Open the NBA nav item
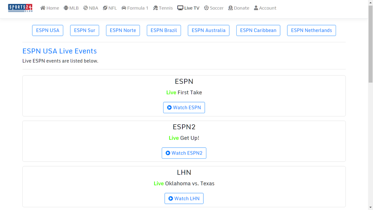This screenshot has width=373, height=210. [91, 8]
